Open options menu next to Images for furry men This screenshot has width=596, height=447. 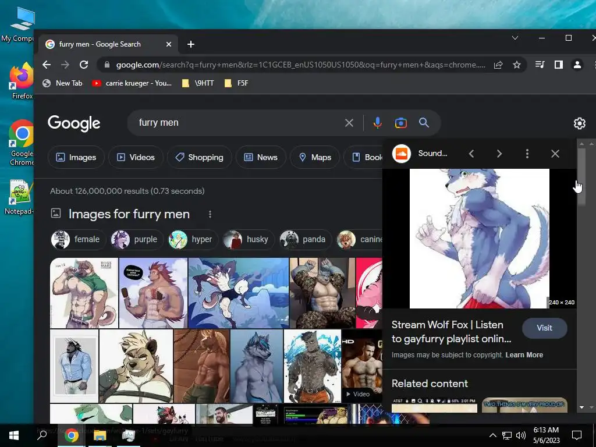[210, 214]
